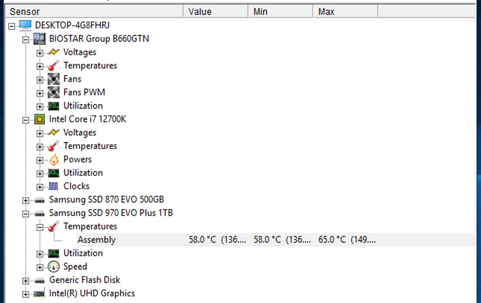This screenshot has width=481, height=303.
Task: Select the Speed label
Action: tap(75, 267)
